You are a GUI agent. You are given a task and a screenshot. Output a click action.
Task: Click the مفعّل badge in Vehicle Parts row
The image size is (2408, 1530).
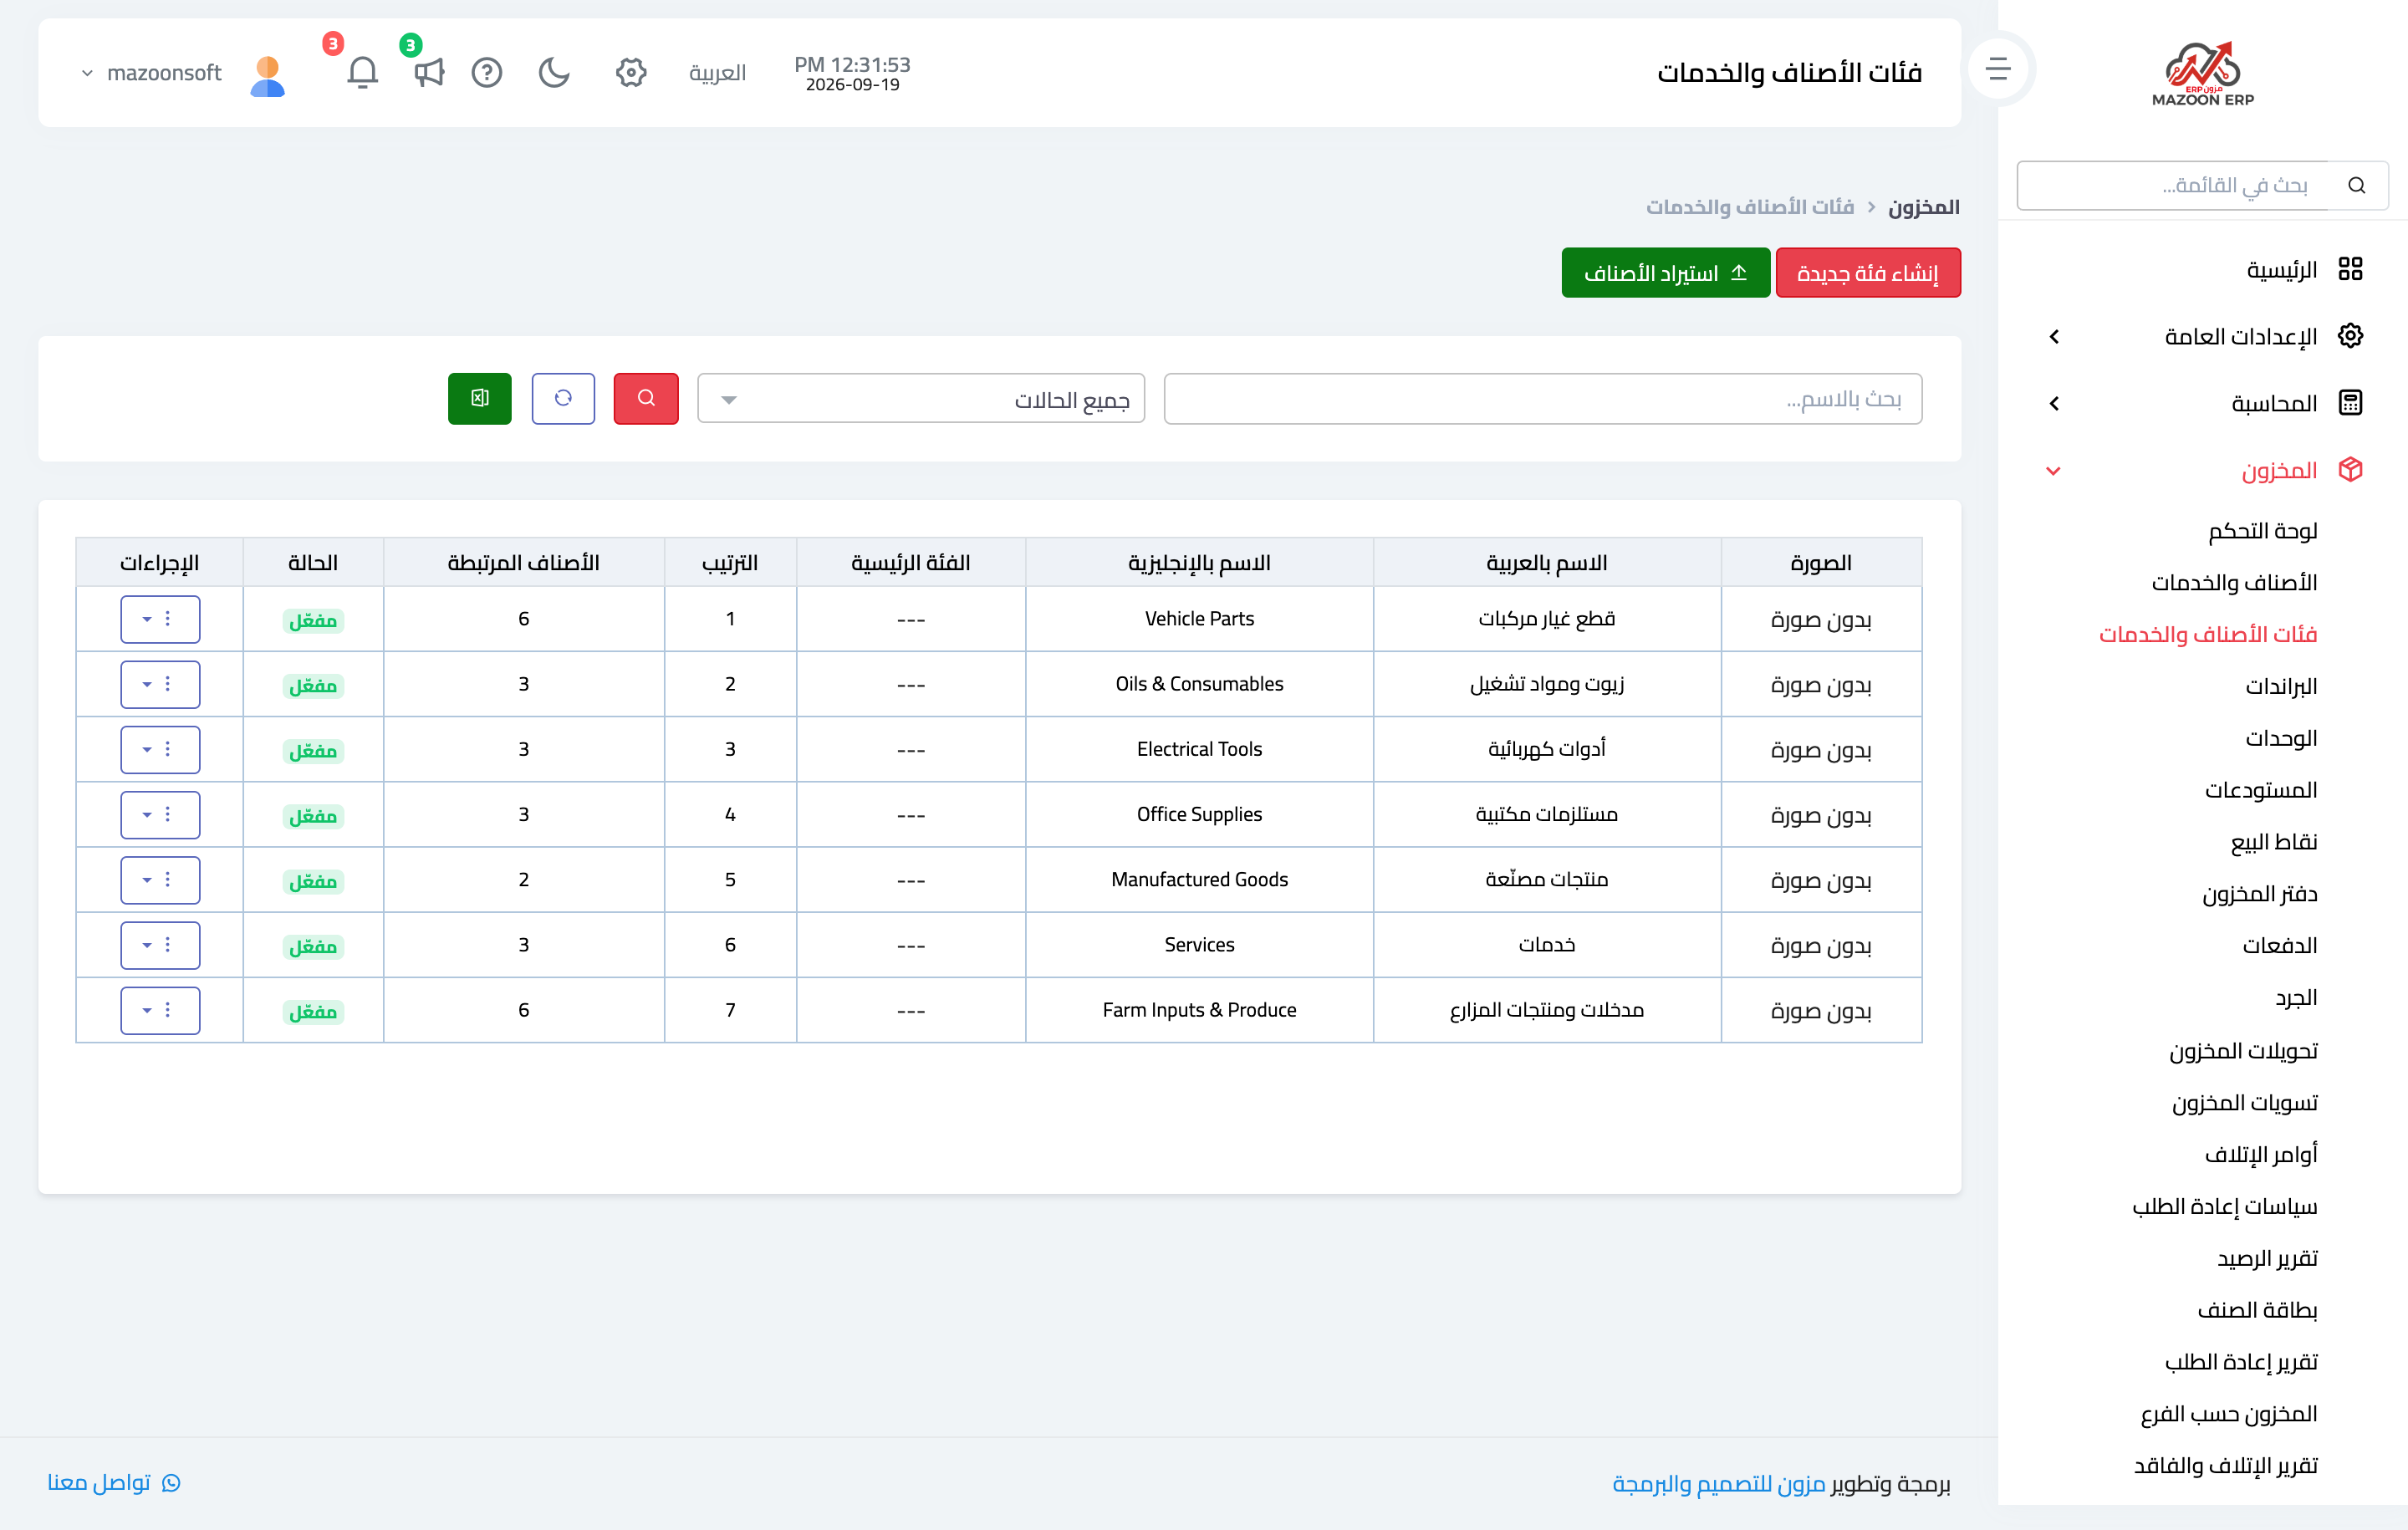coord(313,621)
